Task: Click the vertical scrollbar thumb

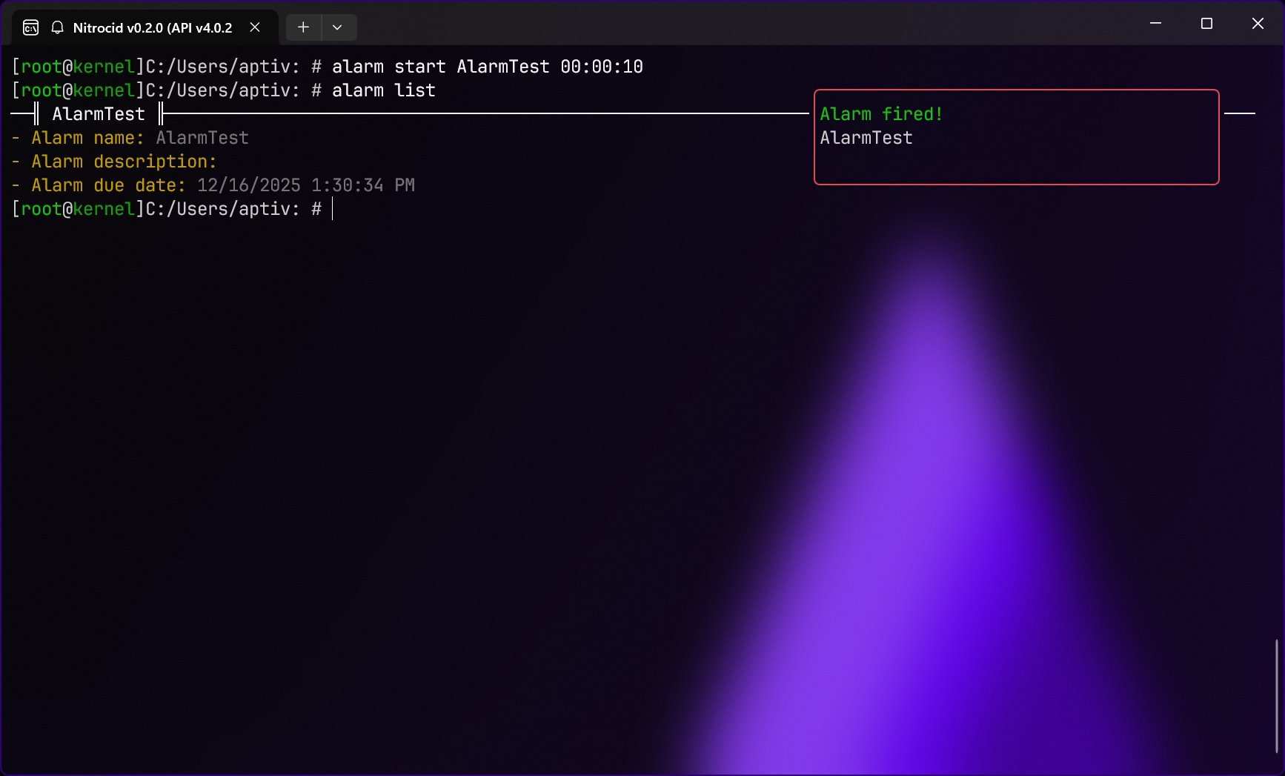Action: 1276,697
